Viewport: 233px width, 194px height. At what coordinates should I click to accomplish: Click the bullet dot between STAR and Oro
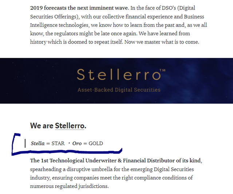click(x=69, y=143)
